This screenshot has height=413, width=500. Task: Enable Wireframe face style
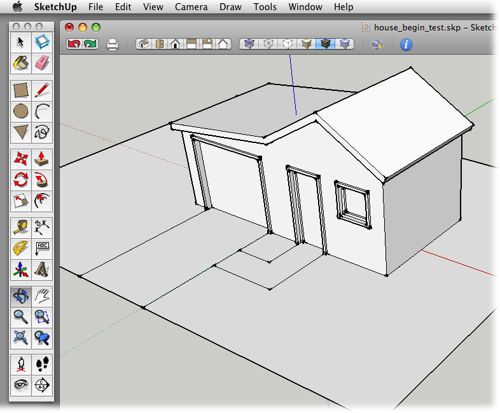pyautogui.click(x=268, y=44)
